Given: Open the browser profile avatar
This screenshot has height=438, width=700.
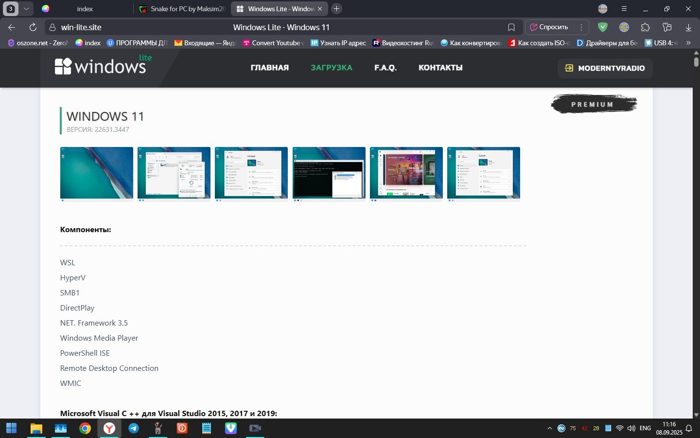Looking at the screenshot, I should click(x=603, y=9).
